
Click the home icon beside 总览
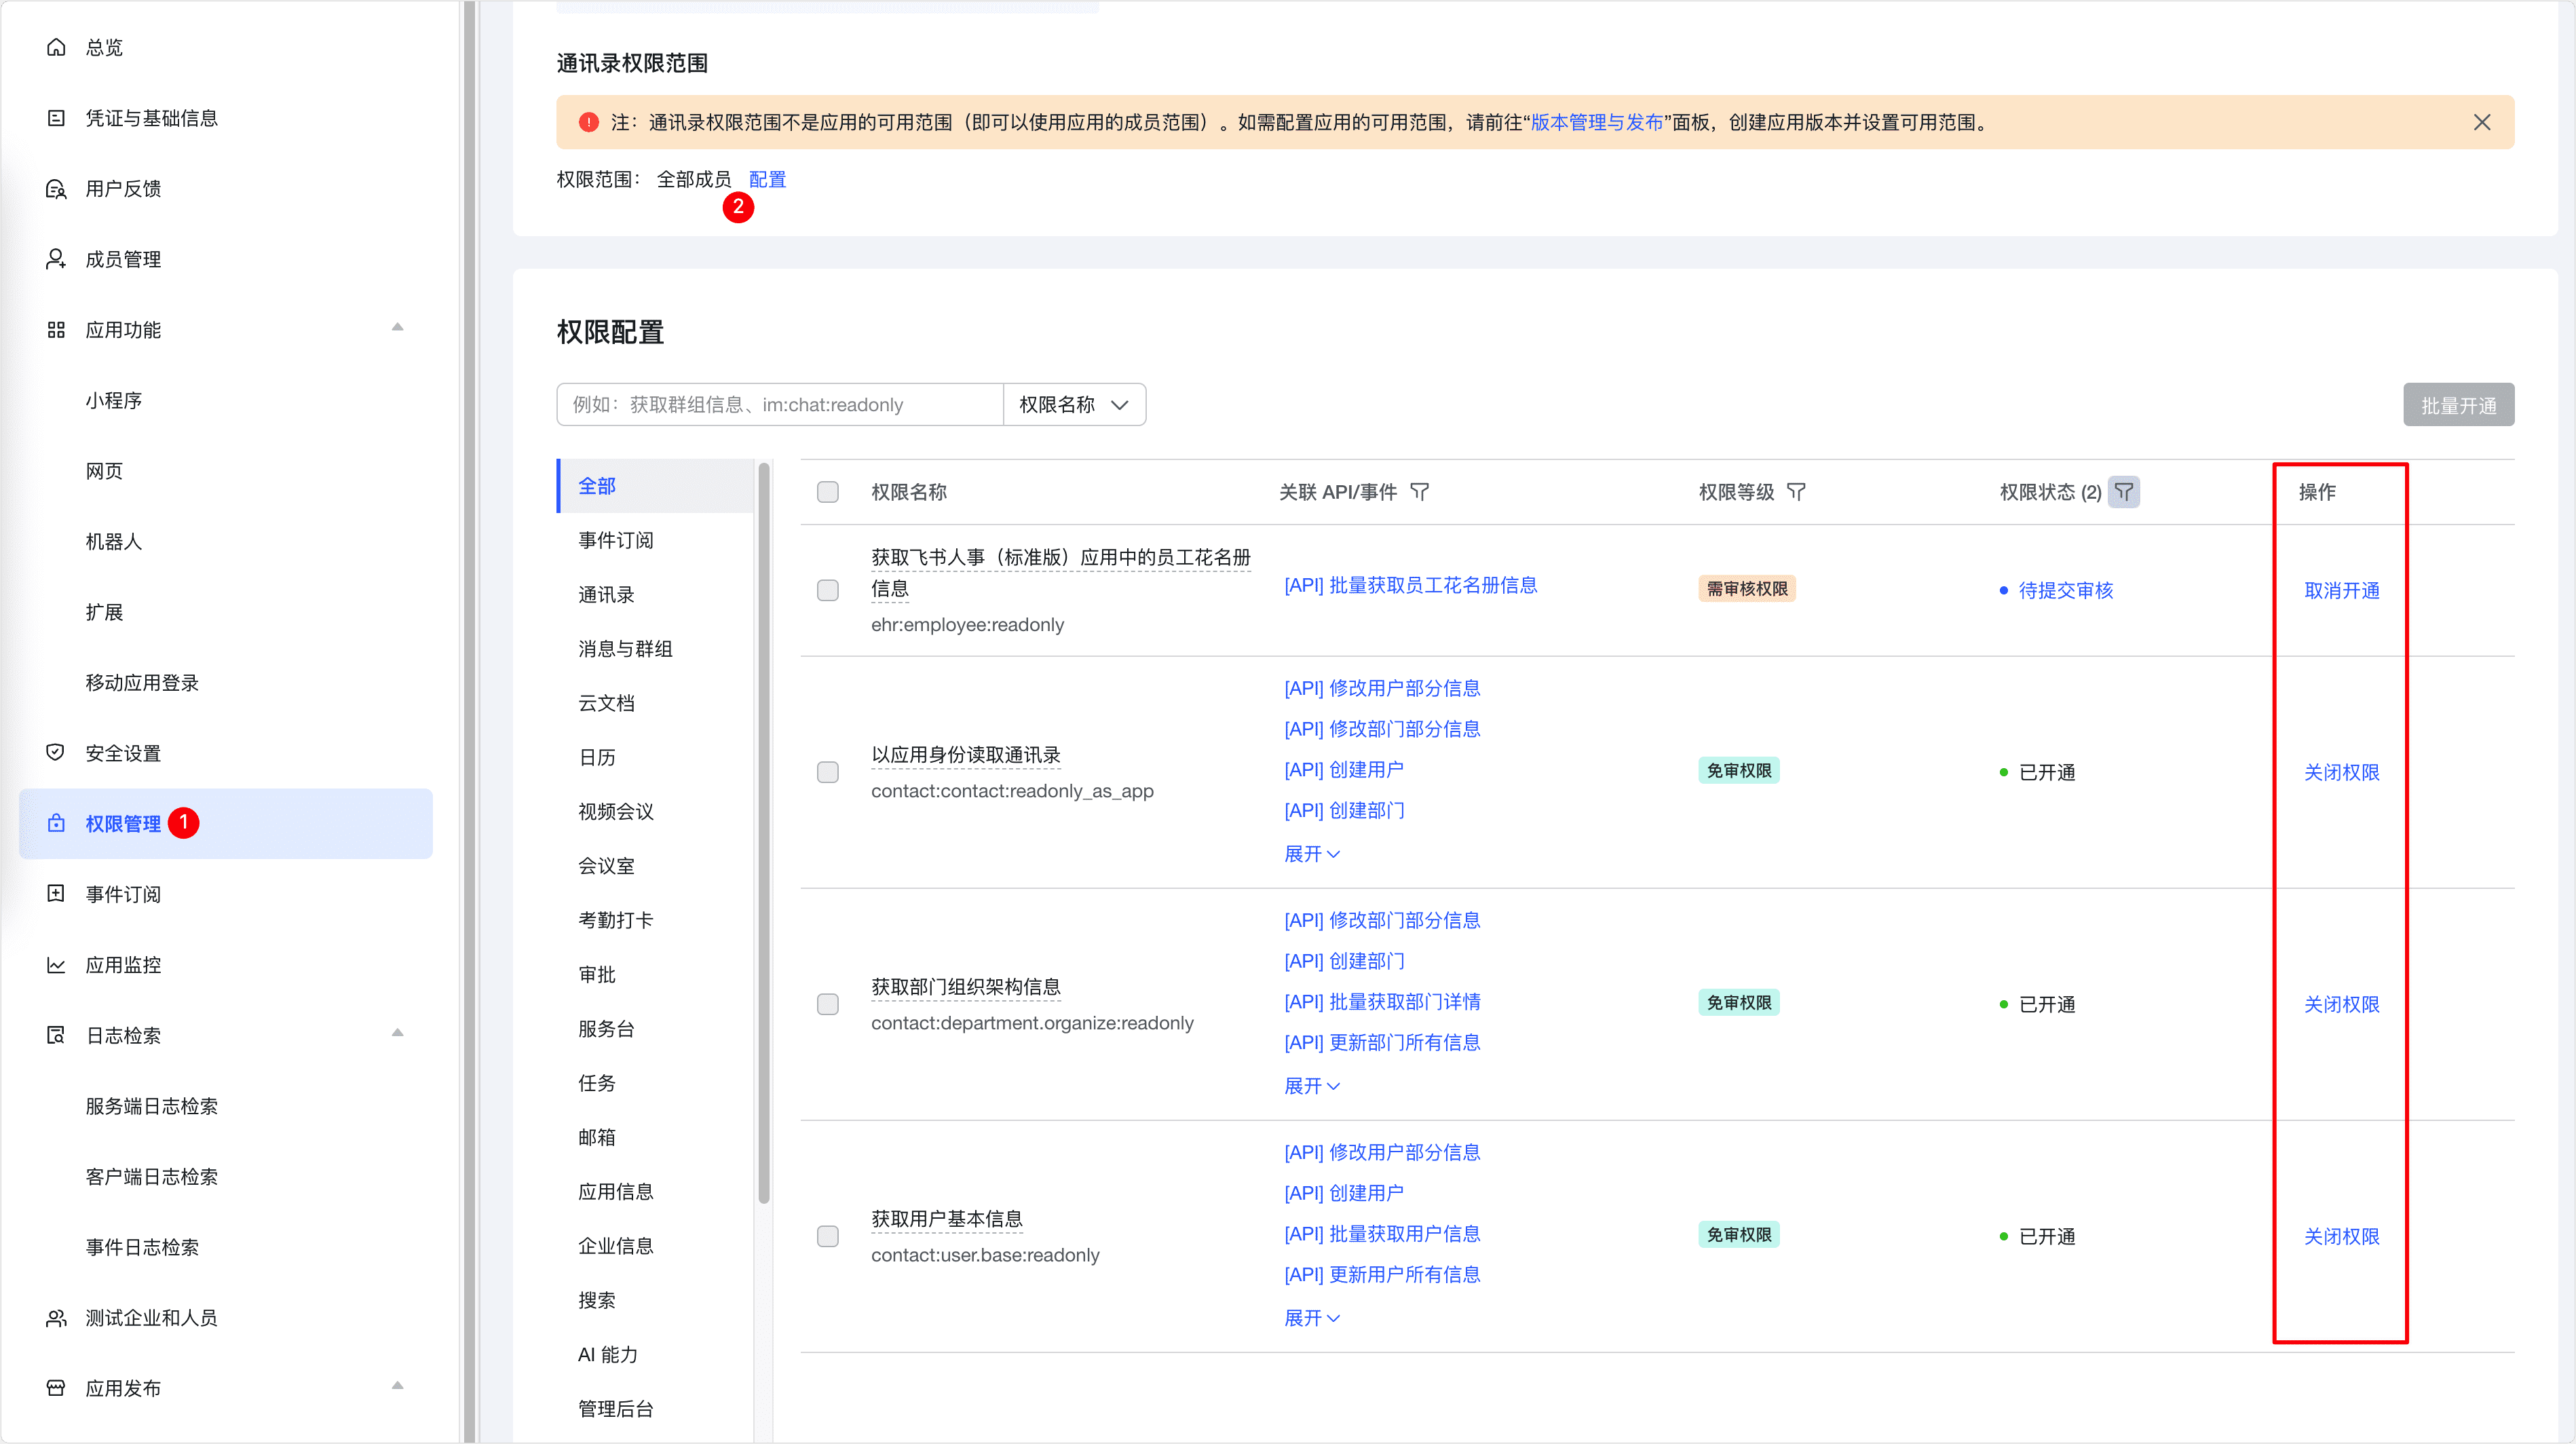[56, 47]
